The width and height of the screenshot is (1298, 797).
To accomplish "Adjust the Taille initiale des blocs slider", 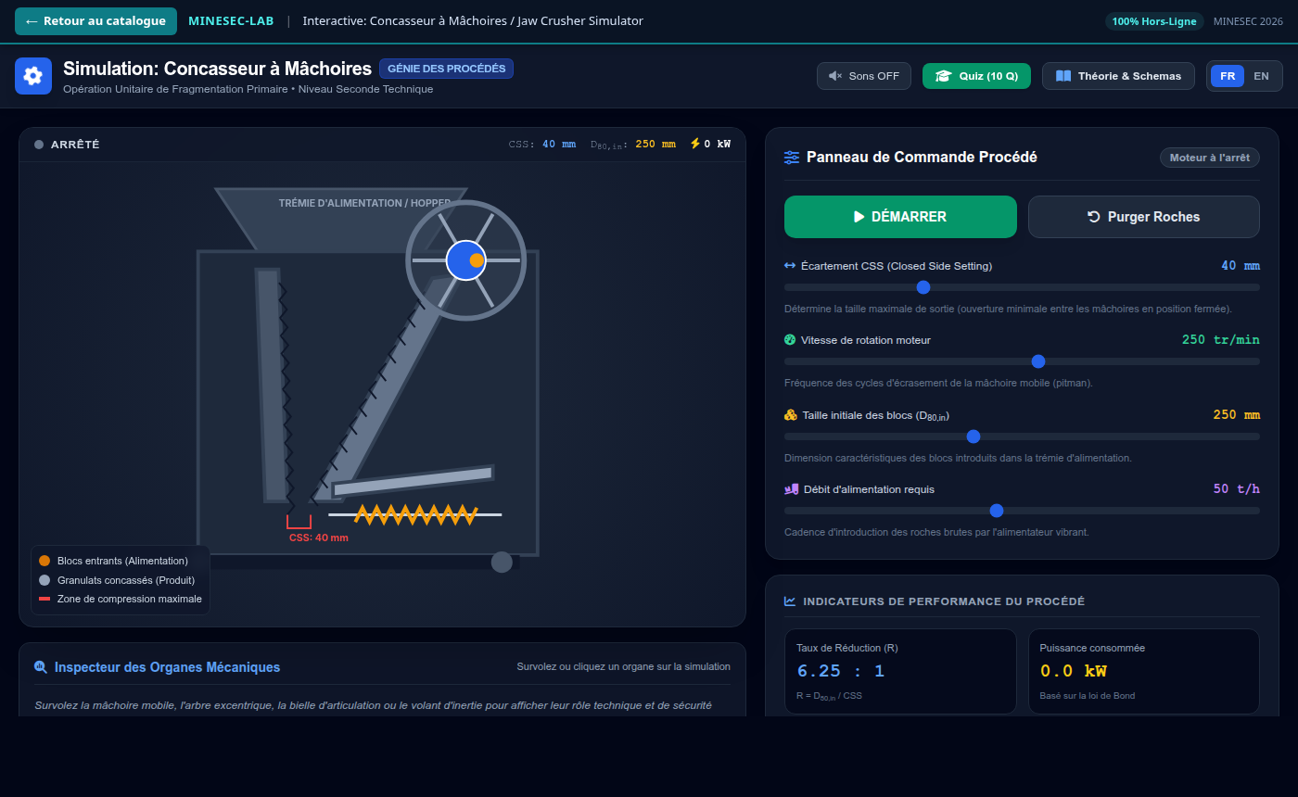I will coord(1022,436).
